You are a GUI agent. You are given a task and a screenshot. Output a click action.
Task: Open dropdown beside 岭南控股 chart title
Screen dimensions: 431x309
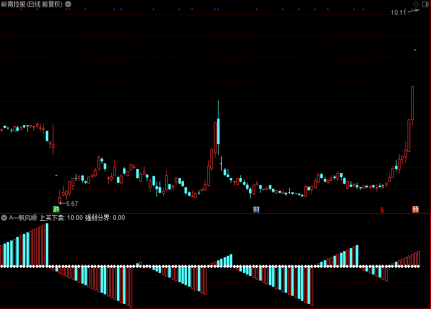point(68,4)
